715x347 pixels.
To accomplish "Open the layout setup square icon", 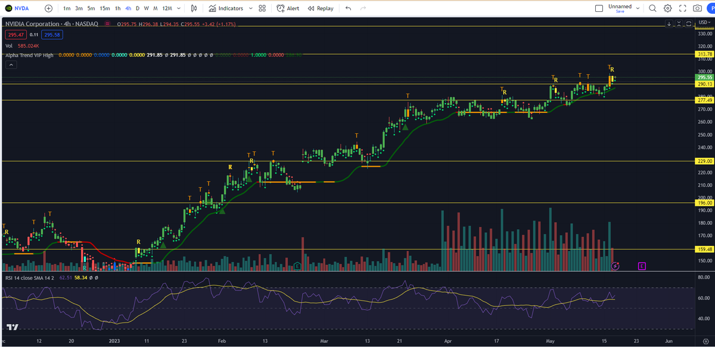I will click(599, 8).
